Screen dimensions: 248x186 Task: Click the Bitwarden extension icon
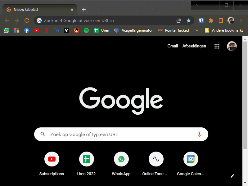[201, 20]
